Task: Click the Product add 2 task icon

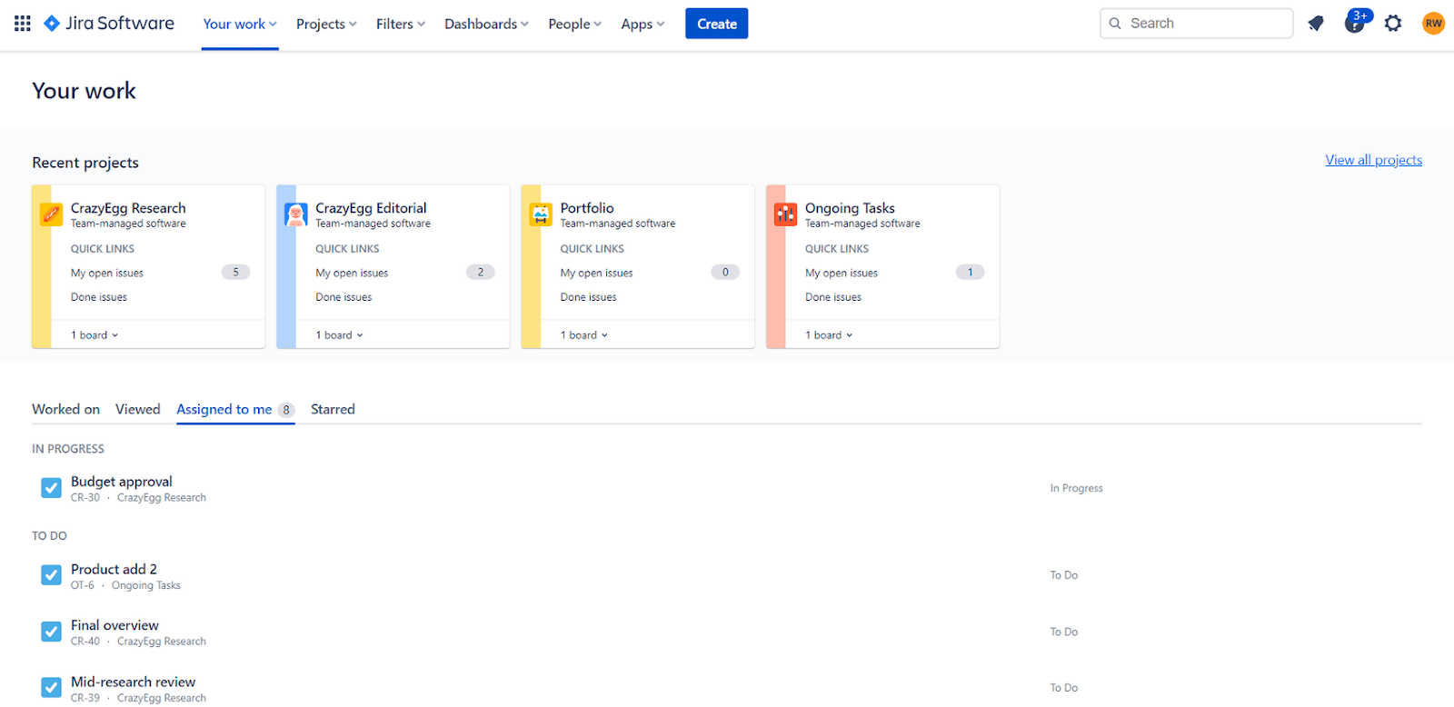Action: 52,575
